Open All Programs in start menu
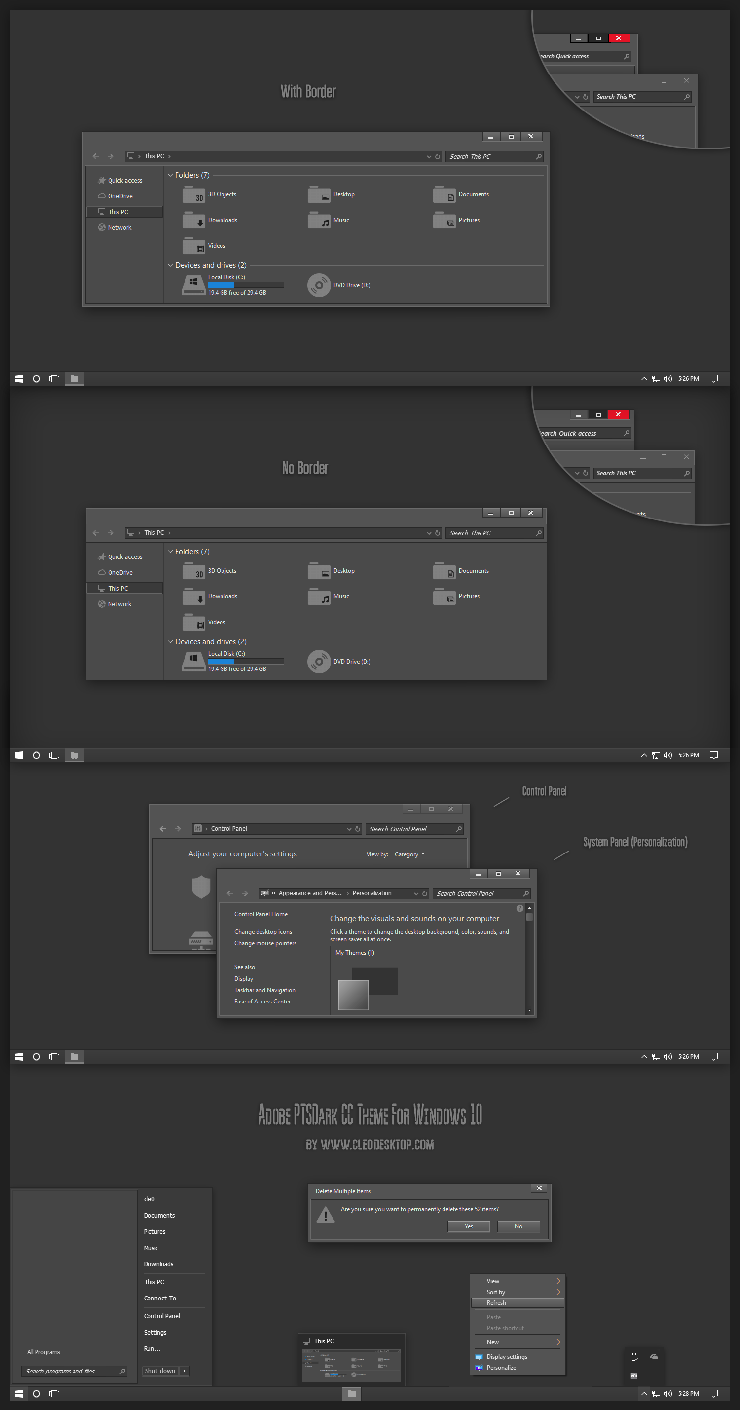The image size is (740, 1410). (44, 1353)
